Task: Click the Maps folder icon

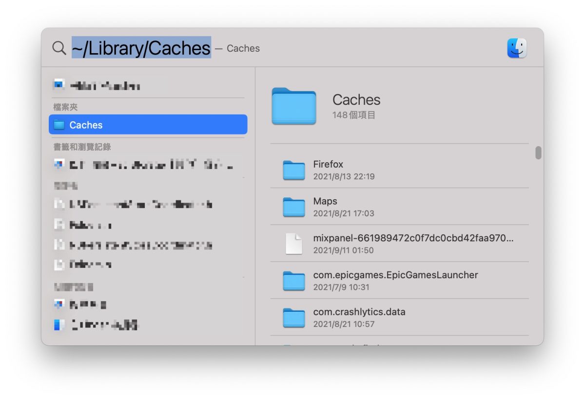Action: click(294, 207)
